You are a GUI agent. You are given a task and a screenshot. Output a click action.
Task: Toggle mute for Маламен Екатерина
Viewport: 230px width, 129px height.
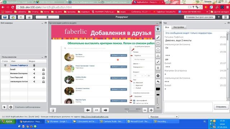[34, 73]
